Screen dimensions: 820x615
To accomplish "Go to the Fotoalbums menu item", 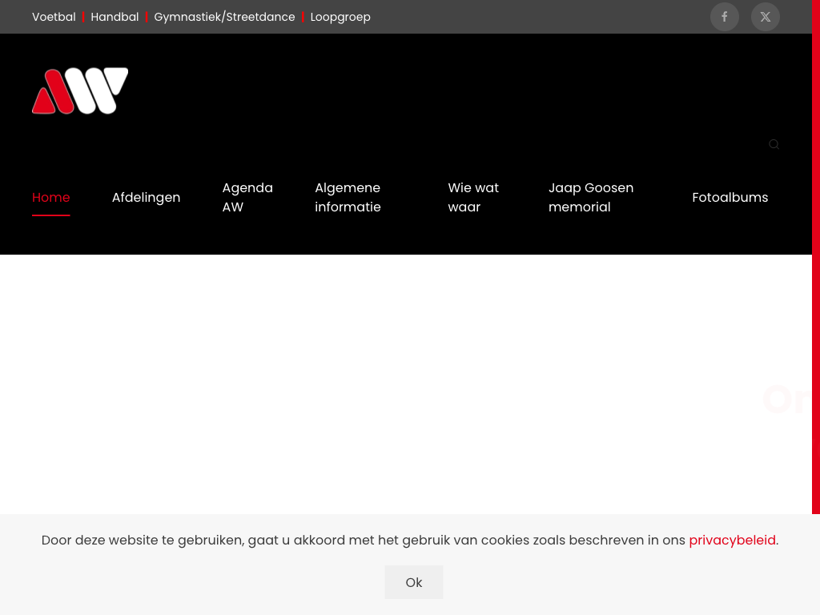I will point(730,197).
